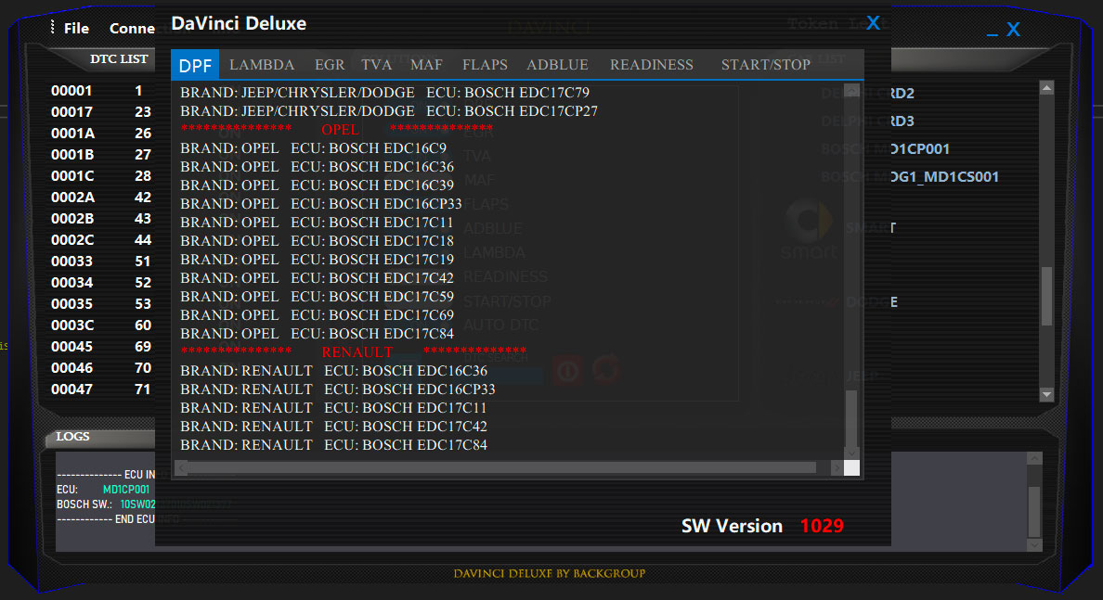Select the RENAULT BOSCH EDC17C84 line
1103x600 pixels.
(334, 445)
